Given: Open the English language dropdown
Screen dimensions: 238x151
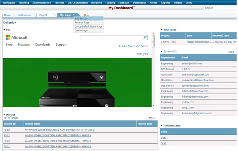Looking at the screenshot, I should (x=220, y=8).
